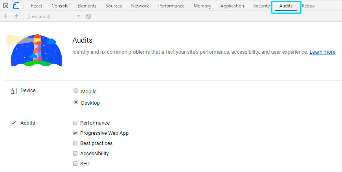
Task: Enable the Best practices checkbox
Action: (75, 143)
